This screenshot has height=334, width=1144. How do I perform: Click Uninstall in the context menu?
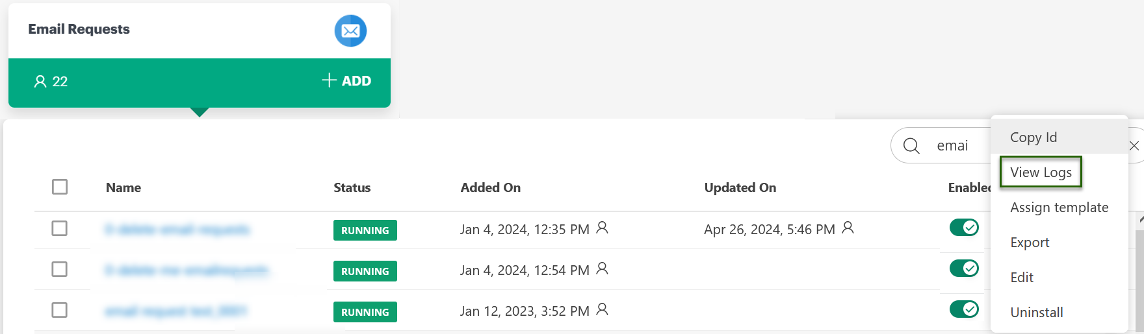coord(1037,313)
